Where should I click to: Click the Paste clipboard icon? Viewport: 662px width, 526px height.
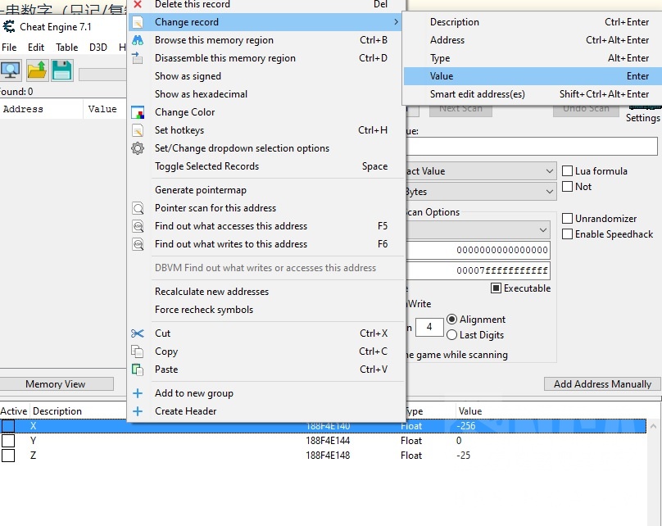(138, 370)
